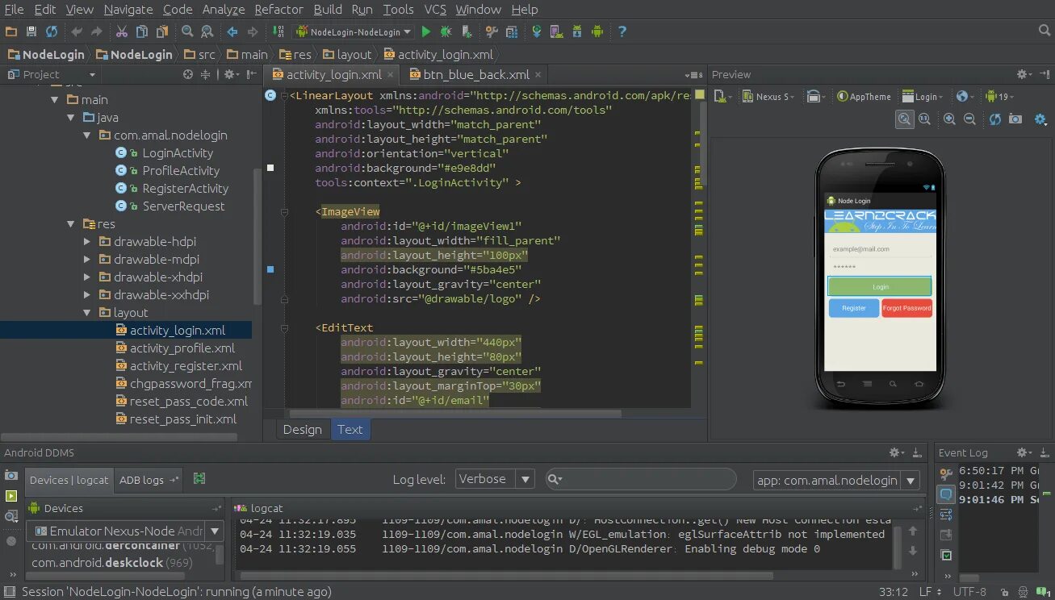Image resolution: width=1055 pixels, height=600 pixels.
Task: Click green Login button in phone preview
Action: pyautogui.click(x=880, y=286)
